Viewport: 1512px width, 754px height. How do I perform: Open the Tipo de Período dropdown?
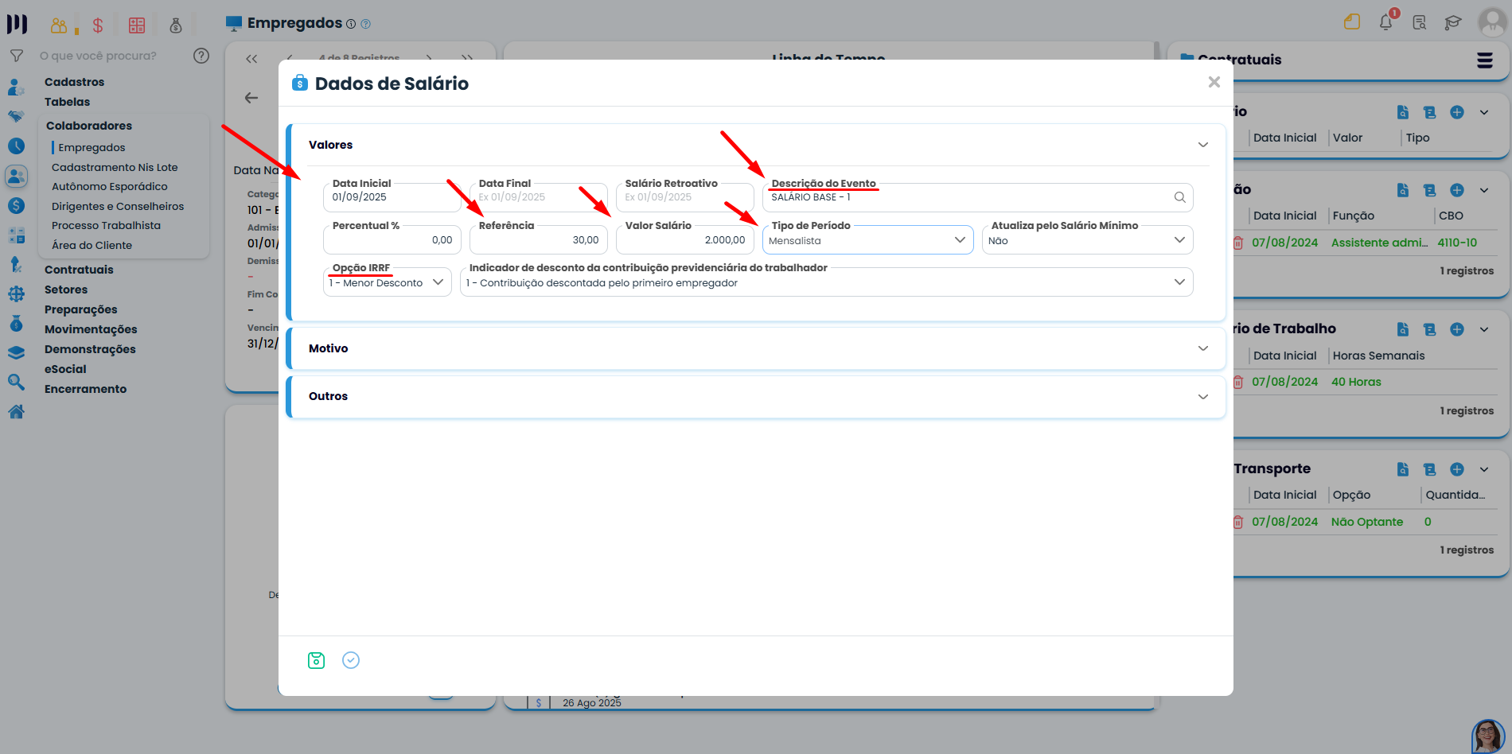(x=868, y=240)
